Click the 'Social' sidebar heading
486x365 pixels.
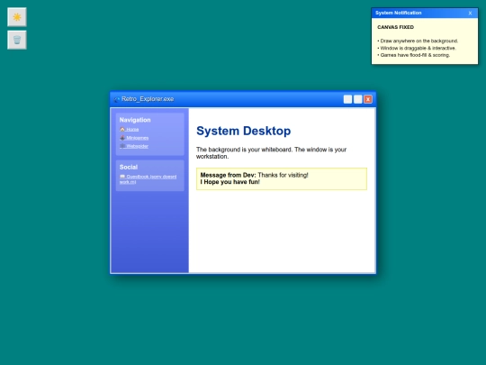pos(129,167)
